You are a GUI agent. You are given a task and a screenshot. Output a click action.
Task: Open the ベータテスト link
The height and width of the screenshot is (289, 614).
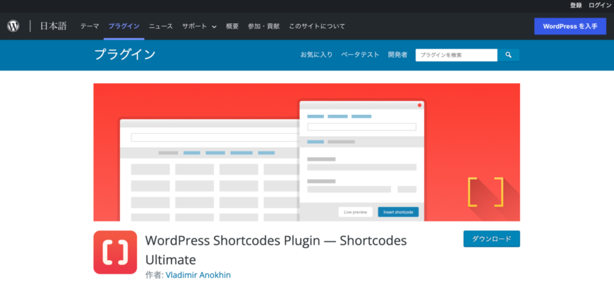(360, 54)
